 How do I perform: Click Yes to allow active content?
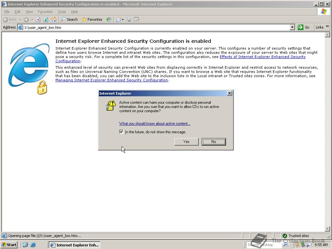pos(186,142)
